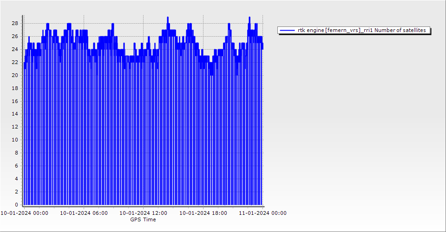Pick the 10-01-2024 12:00 x-axis label
Screen dimensions: 446x232
click(x=144, y=213)
